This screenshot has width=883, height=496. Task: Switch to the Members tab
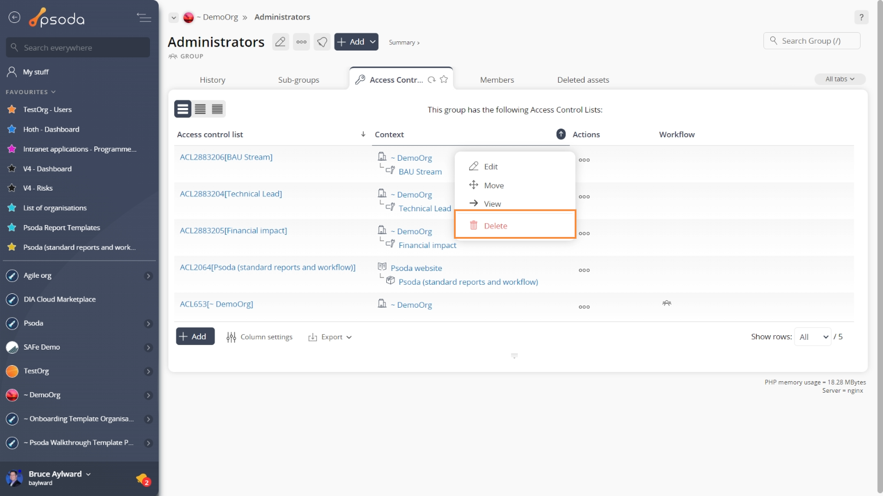[x=497, y=80]
